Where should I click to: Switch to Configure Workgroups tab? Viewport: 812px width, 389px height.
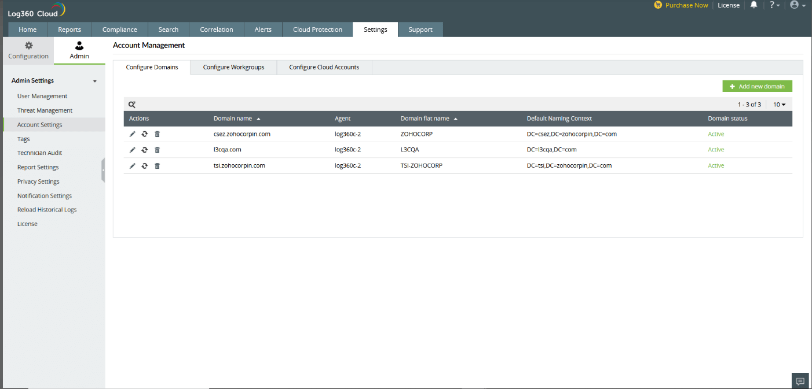pyautogui.click(x=233, y=67)
